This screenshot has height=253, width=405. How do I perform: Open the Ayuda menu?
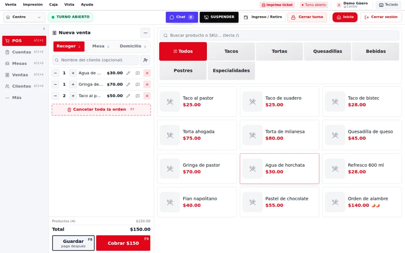click(x=87, y=5)
